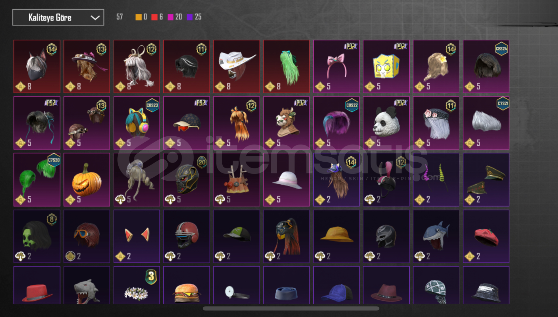Choose the yellow cube mask item

(386, 67)
